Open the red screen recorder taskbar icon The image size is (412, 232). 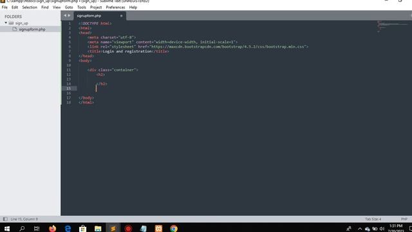coord(128,228)
